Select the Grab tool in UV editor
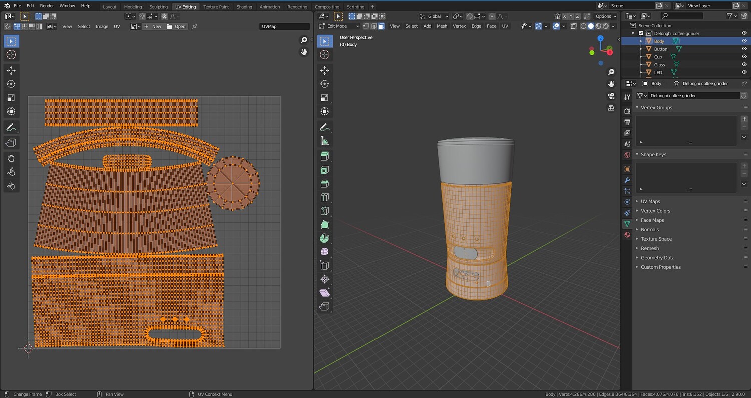The image size is (751, 398). coord(11,158)
